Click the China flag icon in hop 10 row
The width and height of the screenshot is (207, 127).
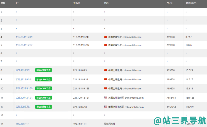coord(105,88)
